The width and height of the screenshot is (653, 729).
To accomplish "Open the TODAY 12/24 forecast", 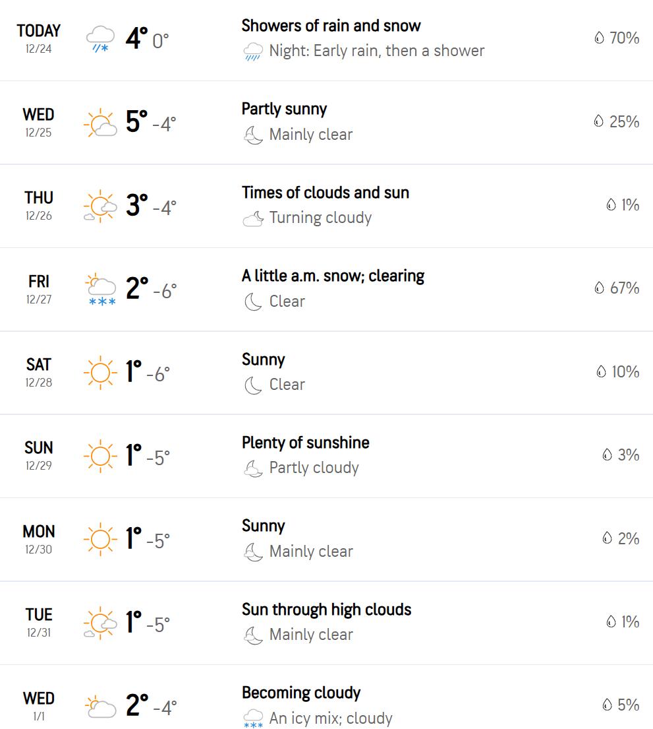I will (x=39, y=38).
